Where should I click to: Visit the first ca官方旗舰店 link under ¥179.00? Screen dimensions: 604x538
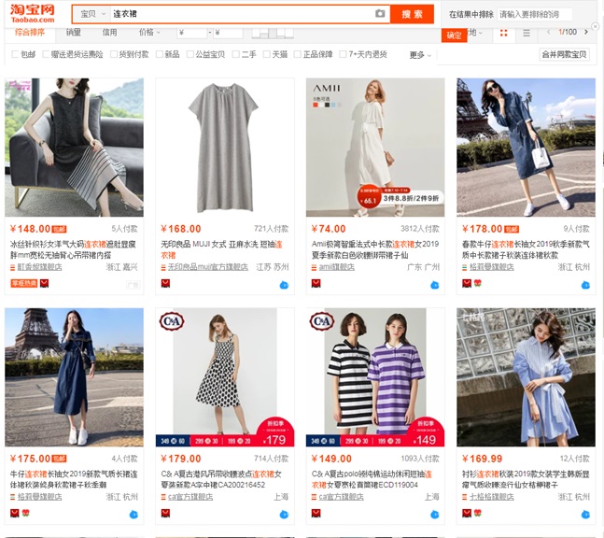pyautogui.click(x=190, y=497)
